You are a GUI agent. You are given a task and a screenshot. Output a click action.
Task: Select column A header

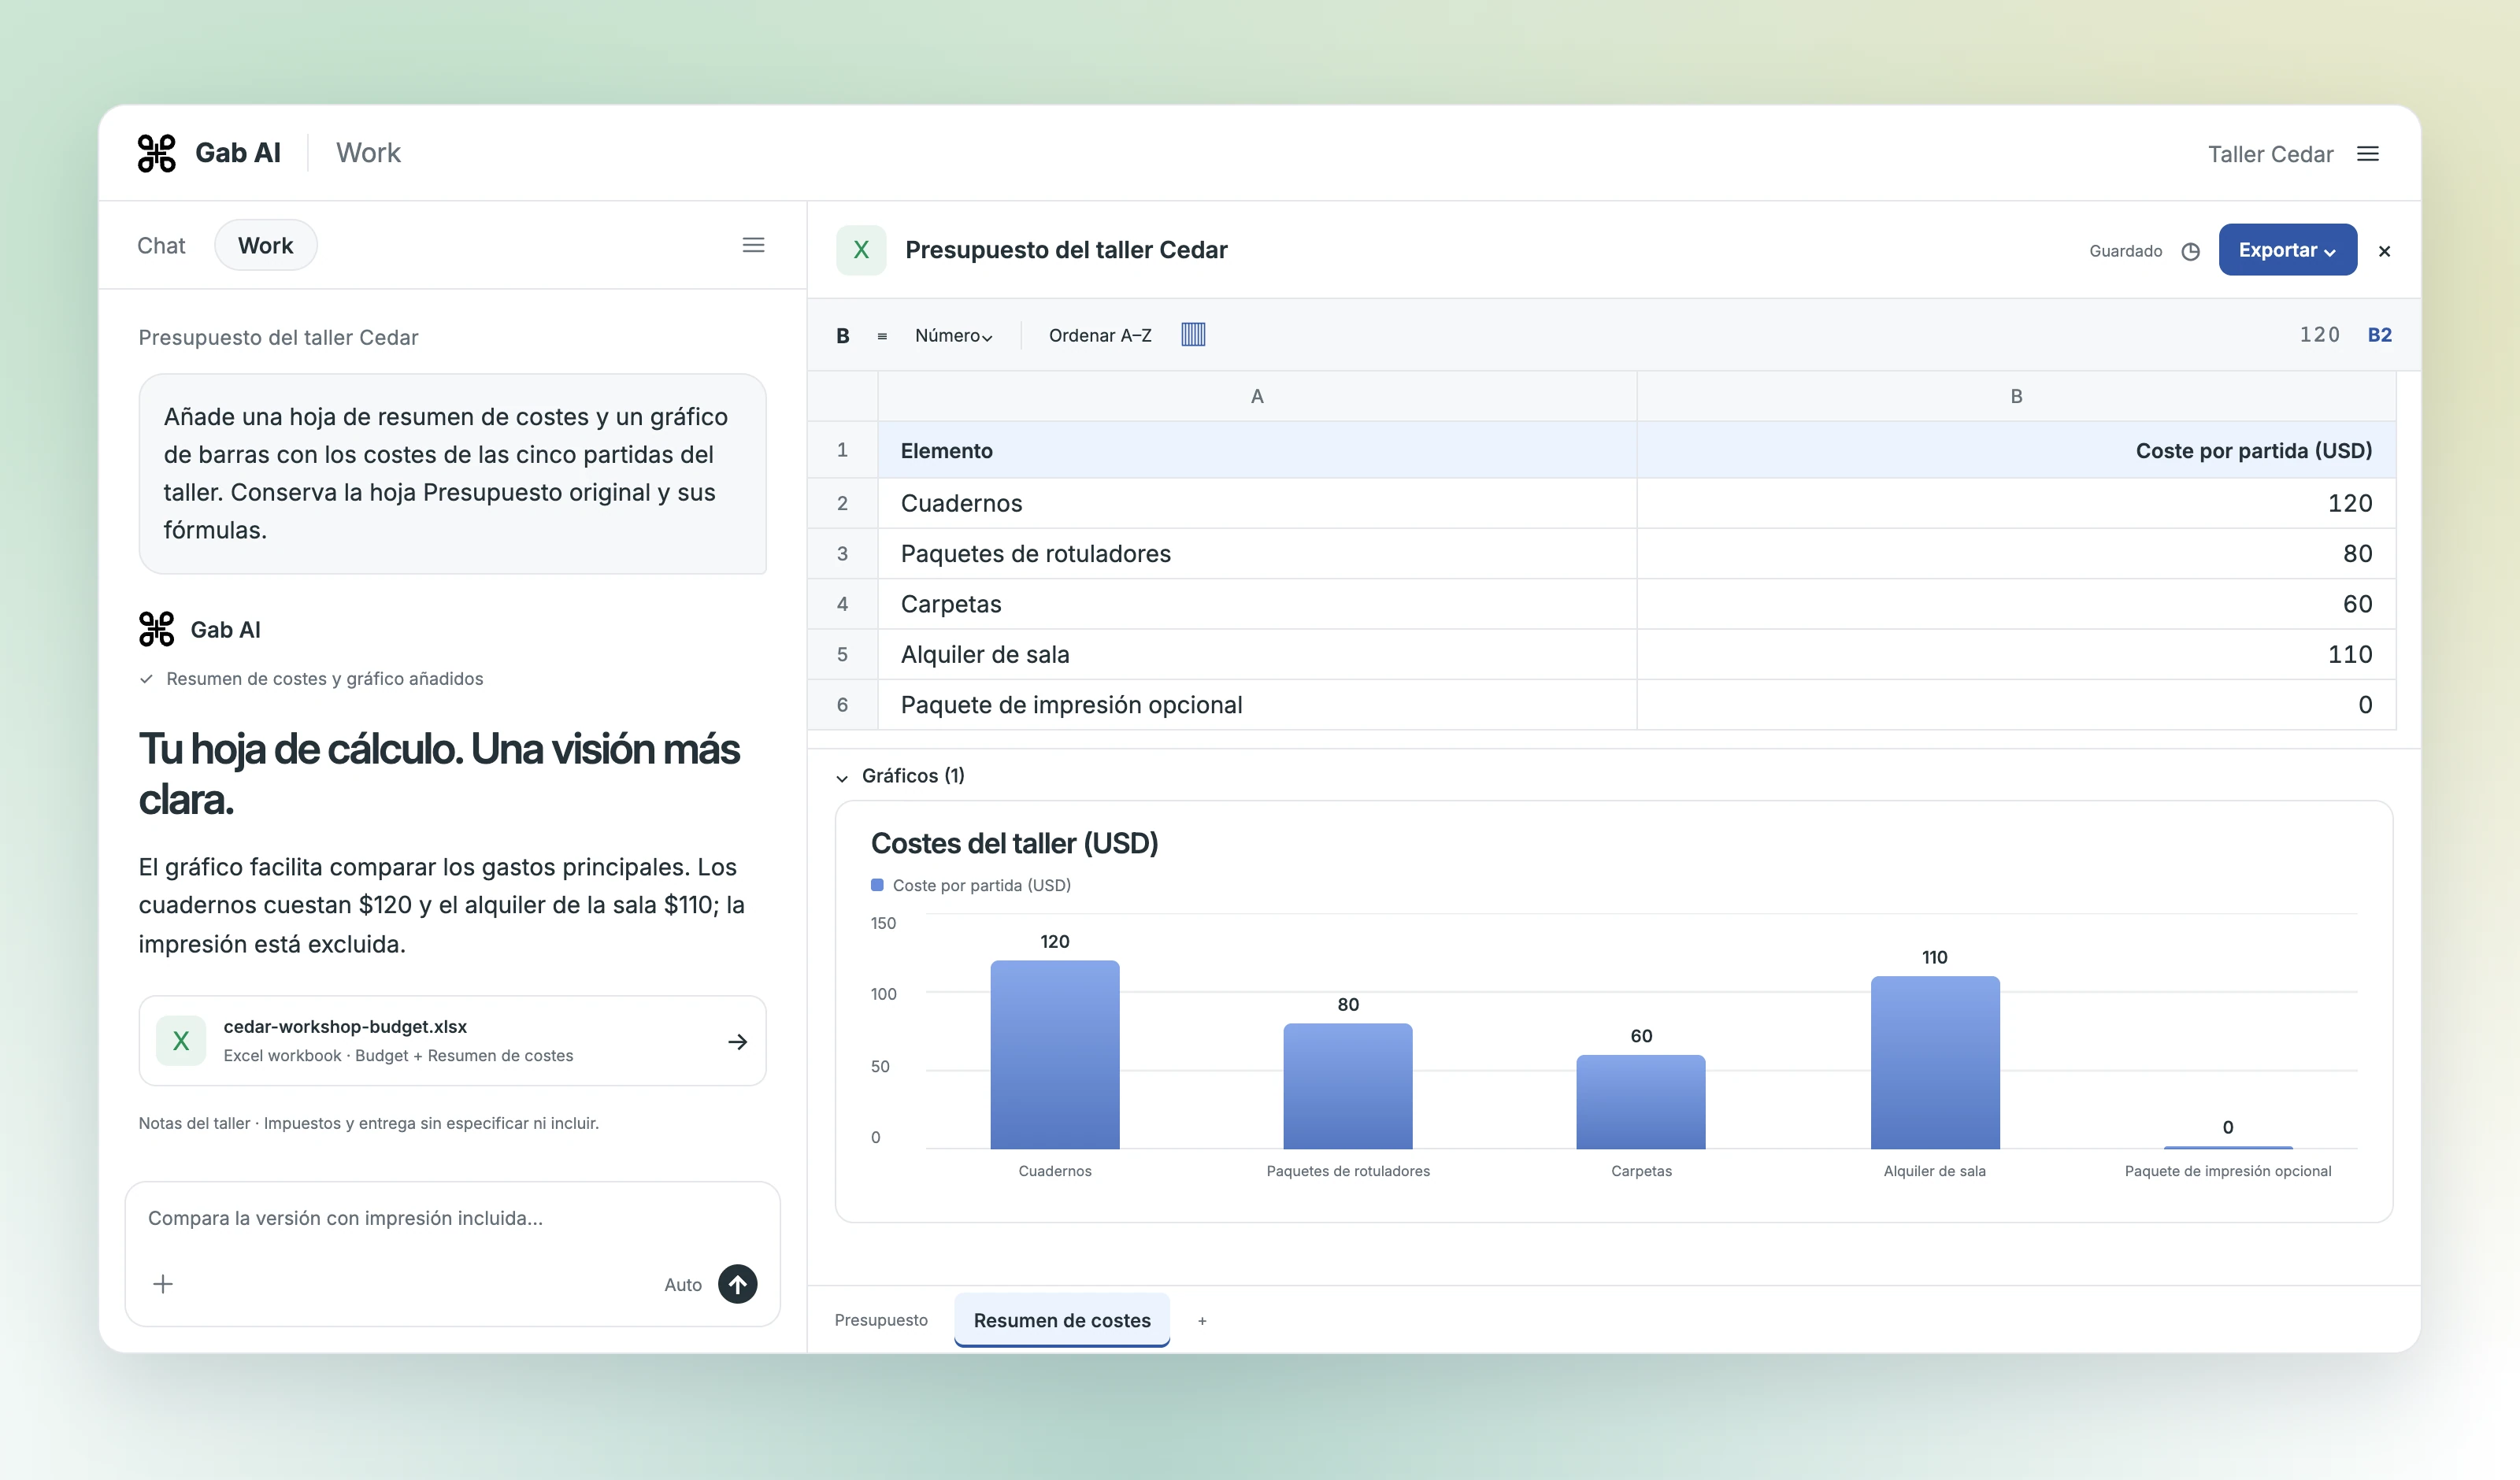click(x=1257, y=396)
